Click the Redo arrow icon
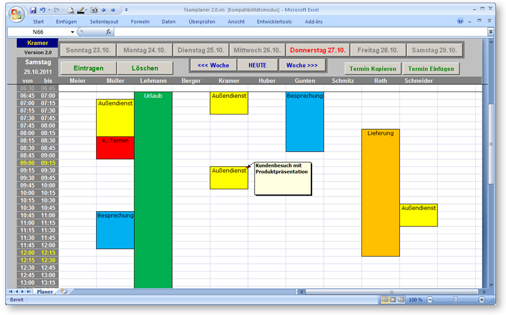 click(56, 10)
